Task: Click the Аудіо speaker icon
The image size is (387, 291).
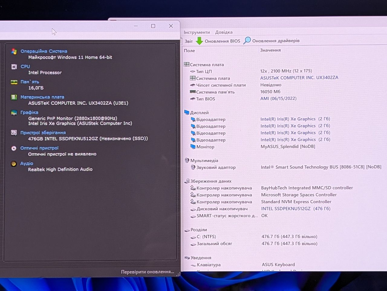Action: point(14,164)
